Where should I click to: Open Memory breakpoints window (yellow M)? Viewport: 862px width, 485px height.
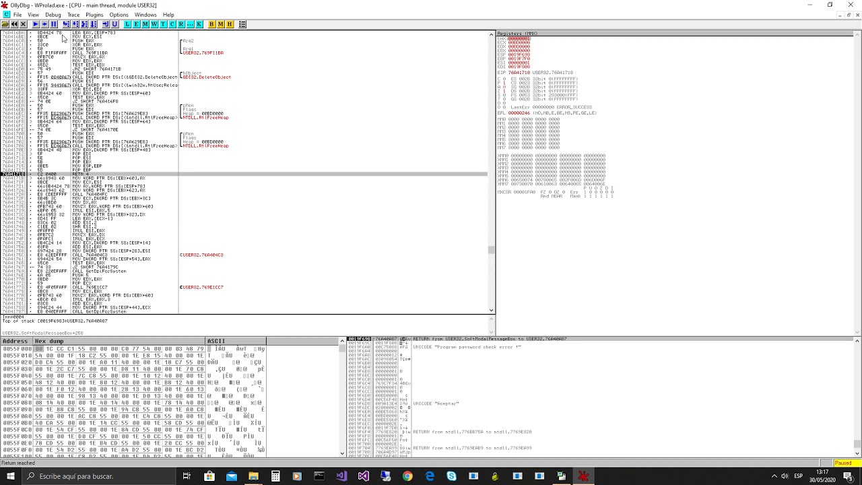pyautogui.click(x=221, y=24)
